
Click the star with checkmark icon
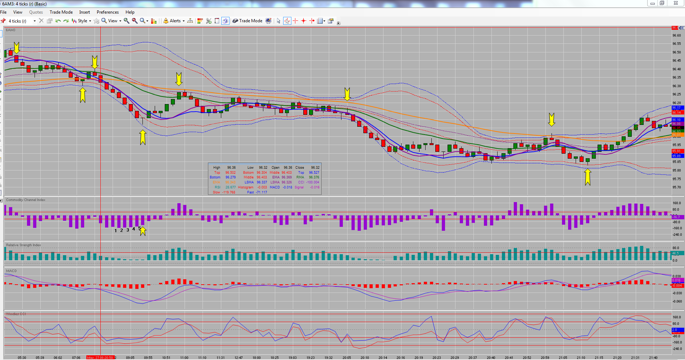96,21
